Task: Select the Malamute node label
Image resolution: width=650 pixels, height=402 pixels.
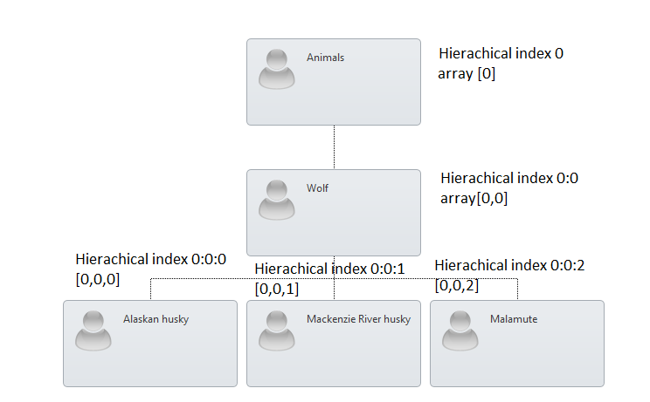Action: pyautogui.click(x=514, y=319)
